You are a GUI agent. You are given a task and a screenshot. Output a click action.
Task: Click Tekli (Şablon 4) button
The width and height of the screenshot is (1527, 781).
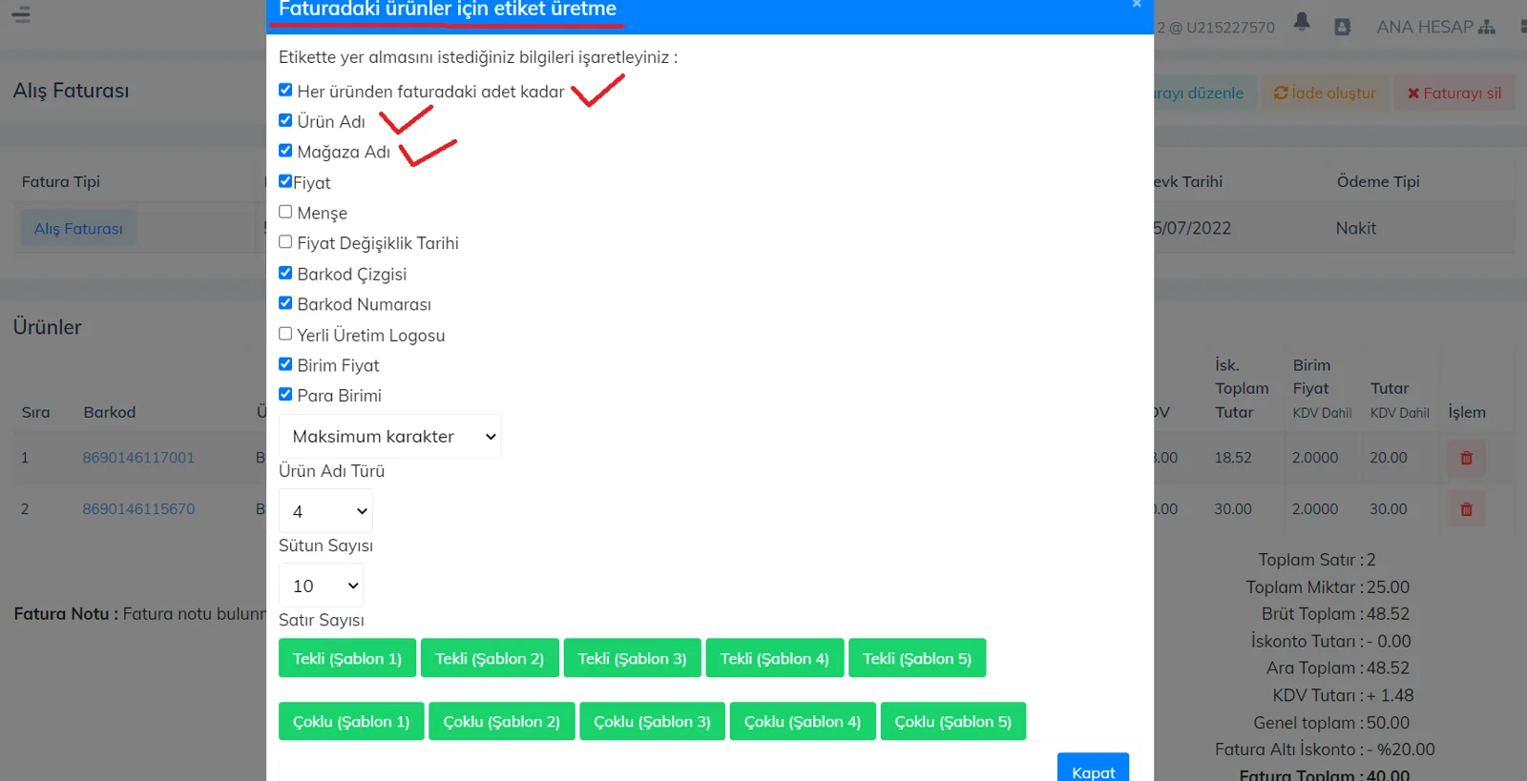[775, 658]
